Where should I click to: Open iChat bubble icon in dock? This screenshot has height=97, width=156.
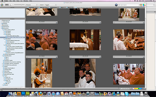[58, 94]
